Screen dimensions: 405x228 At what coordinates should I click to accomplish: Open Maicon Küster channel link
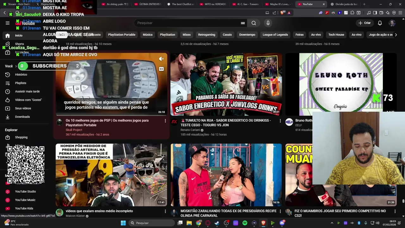75,216
